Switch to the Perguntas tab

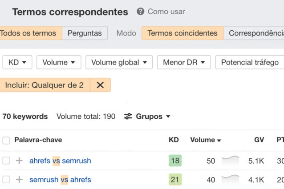85,33
